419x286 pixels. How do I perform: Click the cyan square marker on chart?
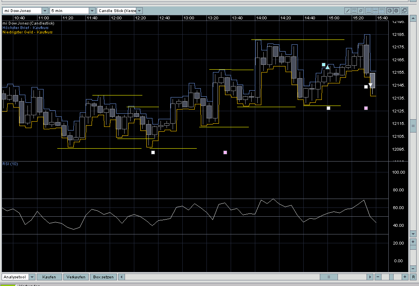323,64
